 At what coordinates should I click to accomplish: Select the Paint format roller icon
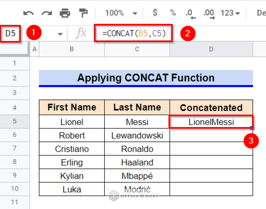click(83, 13)
